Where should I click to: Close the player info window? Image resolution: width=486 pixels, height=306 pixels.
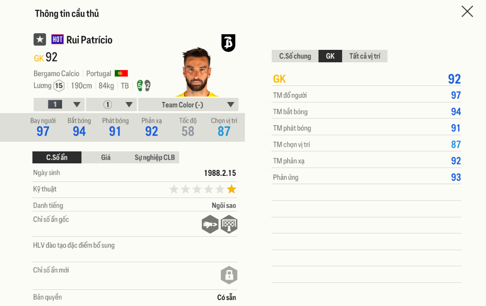467,12
